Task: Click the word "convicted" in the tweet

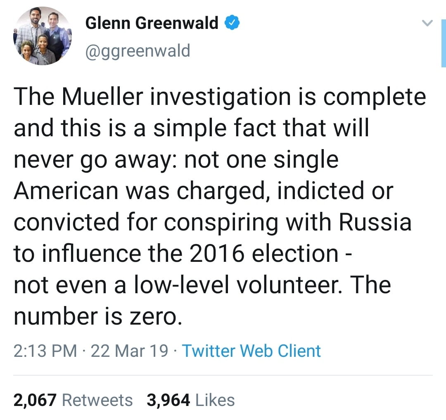Action: click(66, 223)
